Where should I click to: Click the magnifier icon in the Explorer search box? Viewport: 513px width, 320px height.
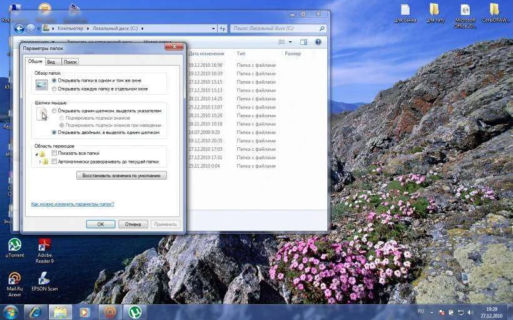pos(322,28)
